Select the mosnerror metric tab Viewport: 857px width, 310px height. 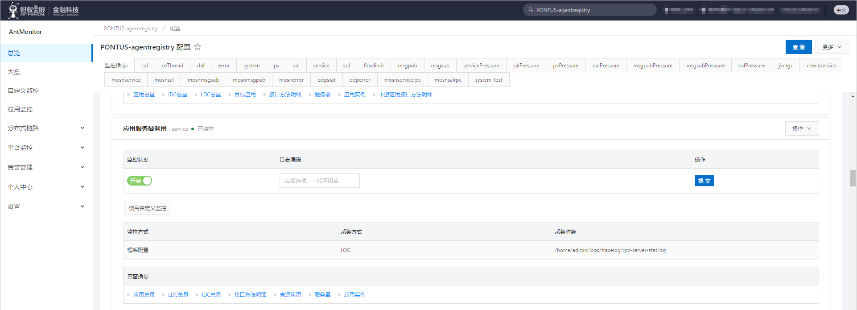pos(291,80)
